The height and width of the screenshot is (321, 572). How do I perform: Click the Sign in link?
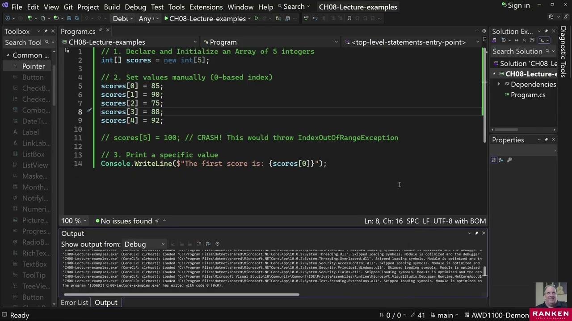click(515, 5)
